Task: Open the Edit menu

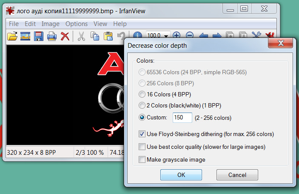Action: [x=30, y=24]
